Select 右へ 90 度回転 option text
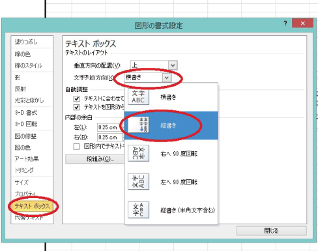The height and width of the screenshot is (251, 318). 179,154
